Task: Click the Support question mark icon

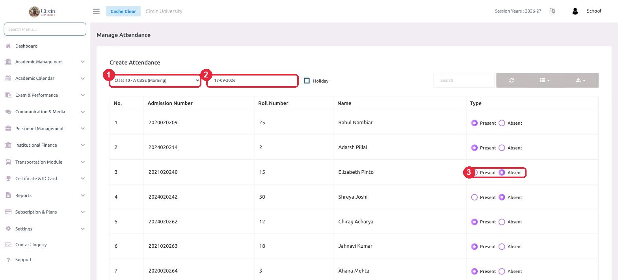Action: [8, 260]
